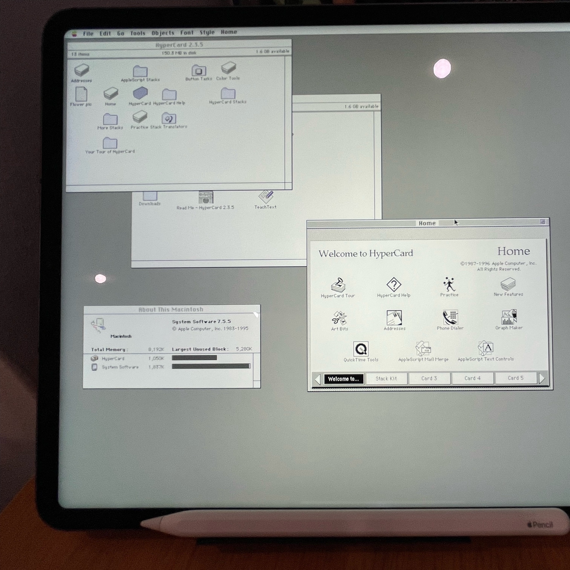
Task: Click the right arrow to next card
Action: (x=542, y=378)
